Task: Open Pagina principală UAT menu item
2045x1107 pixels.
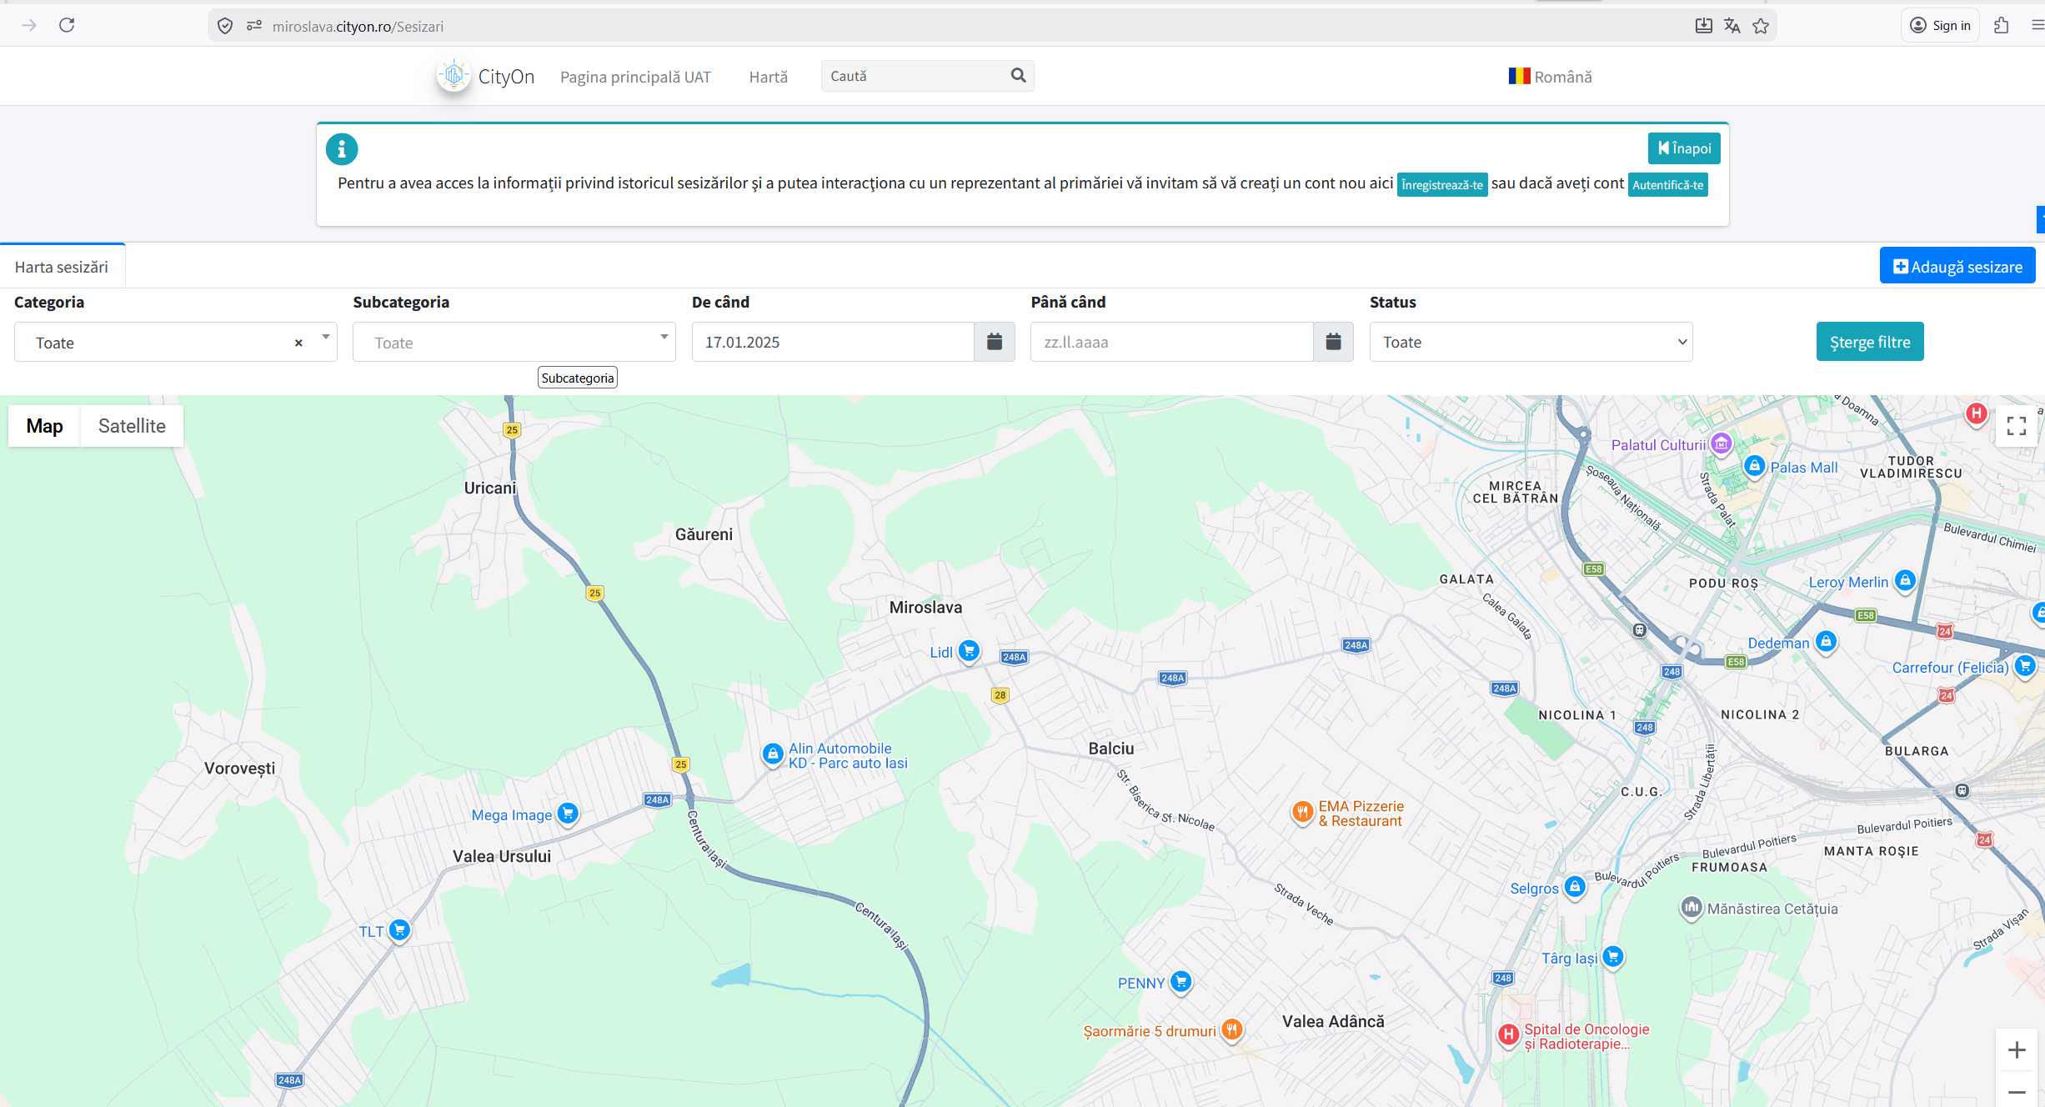Action: click(635, 77)
